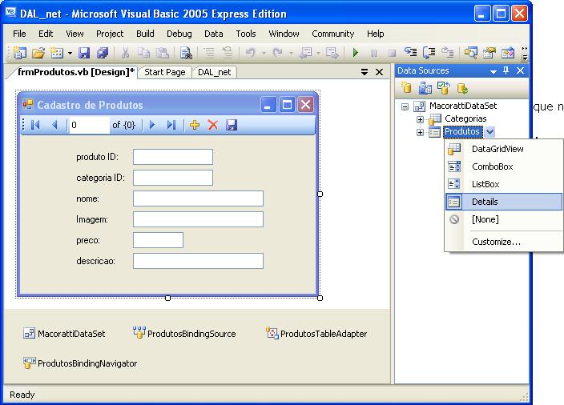Image resolution: width=564 pixels, height=405 pixels.
Task: Open the Data menu
Action: click(214, 34)
